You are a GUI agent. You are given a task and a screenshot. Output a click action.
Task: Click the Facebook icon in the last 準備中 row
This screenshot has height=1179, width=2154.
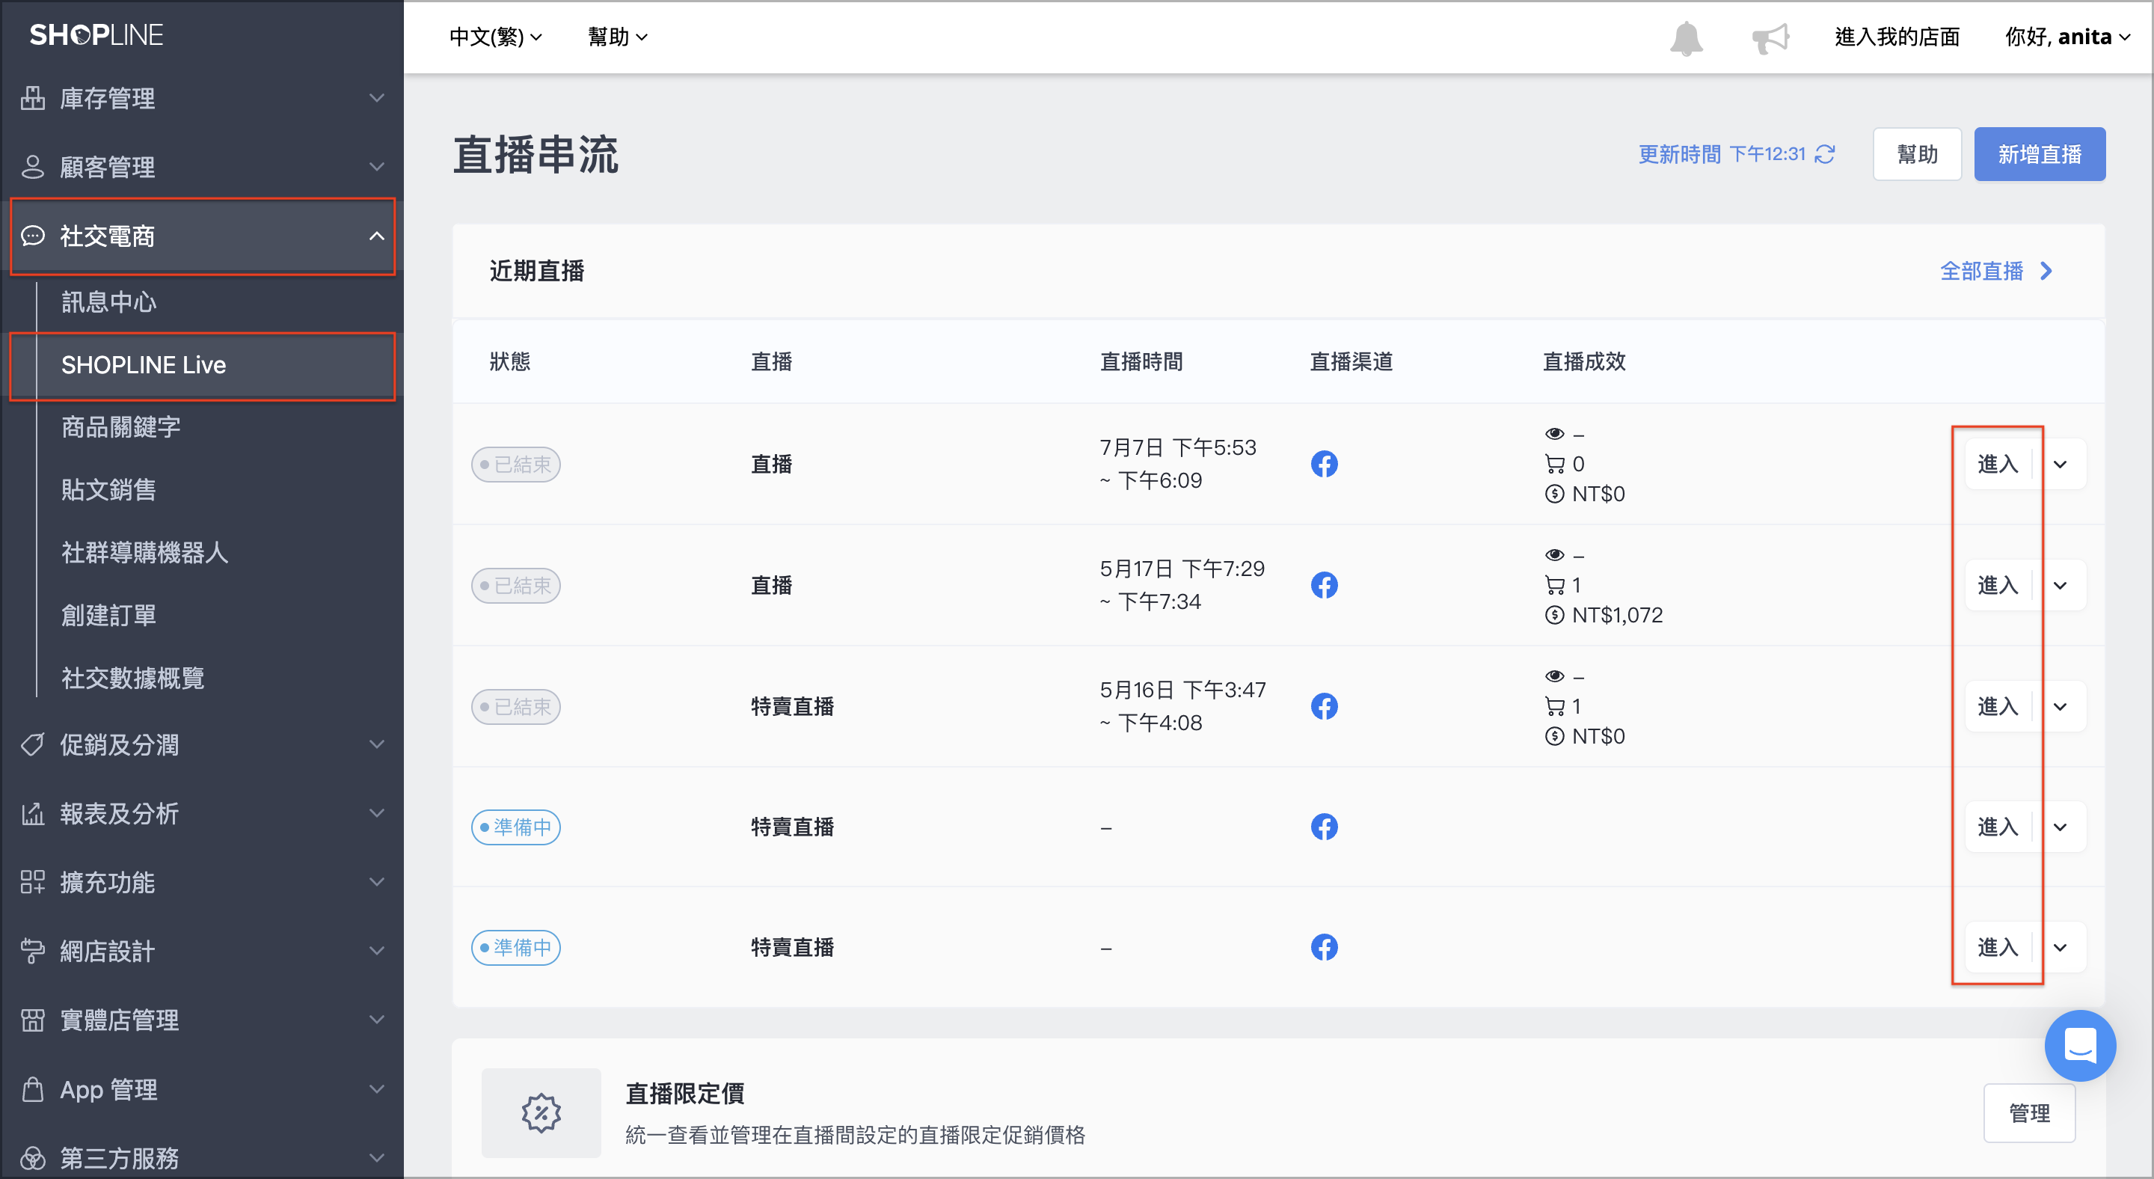click(1324, 947)
